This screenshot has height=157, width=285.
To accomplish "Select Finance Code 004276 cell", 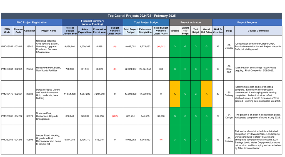I will [x=18, y=140].
